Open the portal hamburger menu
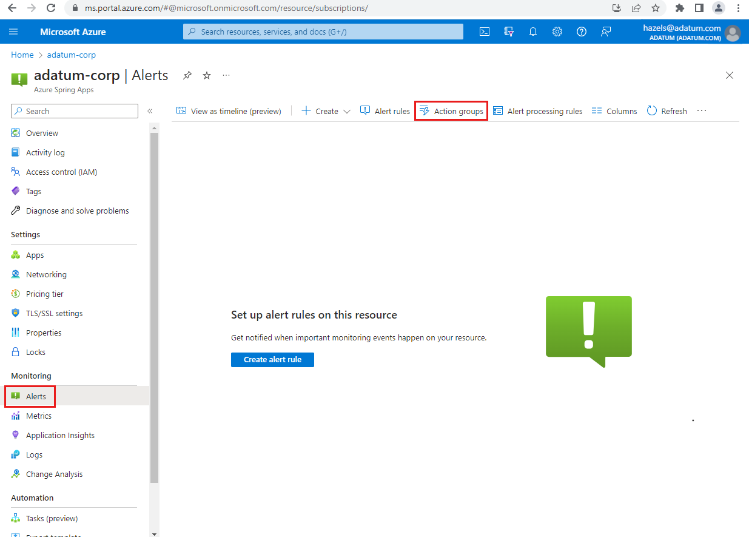The width and height of the screenshot is (749, 537). [x=14, y=32]
